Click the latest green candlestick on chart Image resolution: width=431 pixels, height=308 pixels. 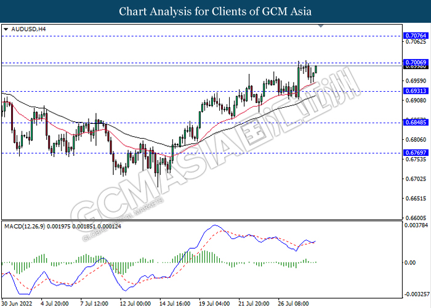click(316, 69)
